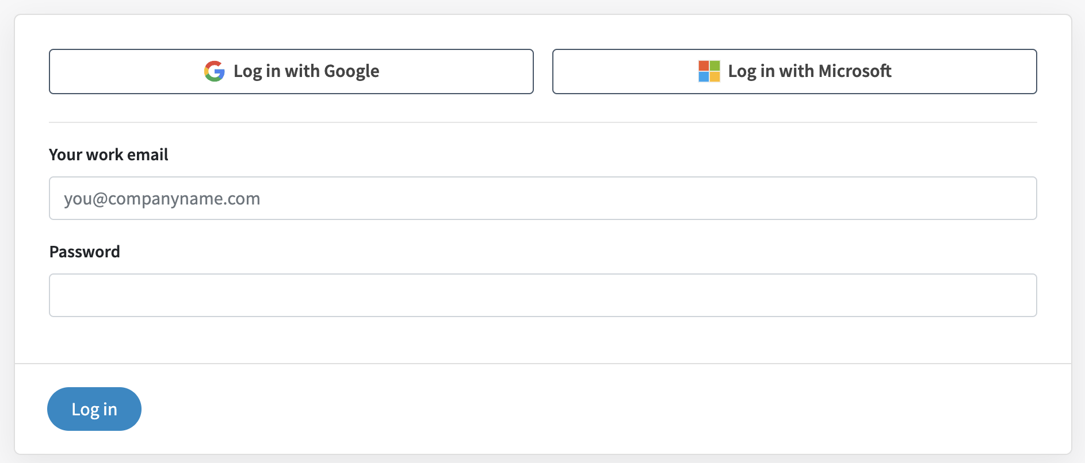This screenshot has height=463, width=1085.
Task: Click 'Log in with Microsoft' text
Action: 809,71
